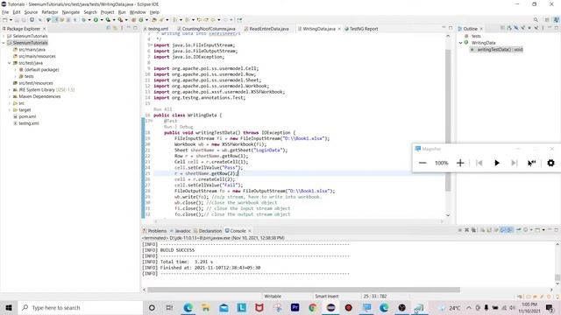Toggle Show Console When Output Changes
Image resolution: width=561 pixels, height=315 pixels.
pos(503,230)
